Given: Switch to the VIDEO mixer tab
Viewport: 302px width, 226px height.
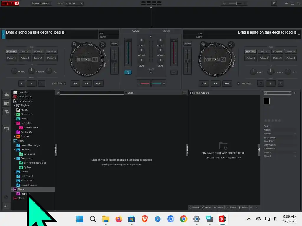Looking at the screenshot, I should 166,31.
